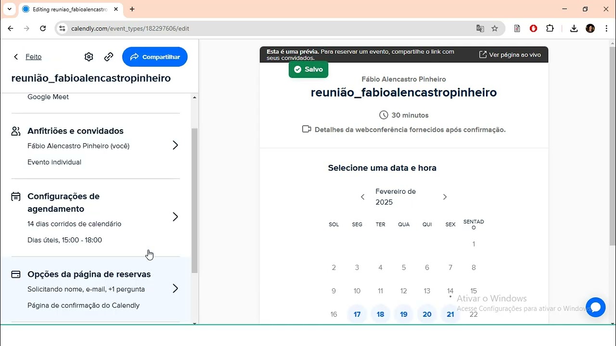Reload the page
This screenshot has width=616, height=346.
pyautogui.click(x=43, y=28)
